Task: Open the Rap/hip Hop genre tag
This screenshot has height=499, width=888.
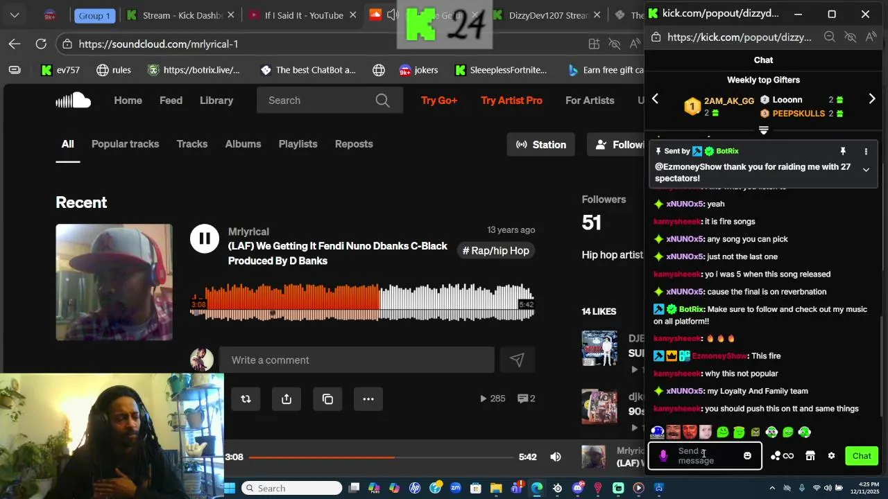Action: 495,251
